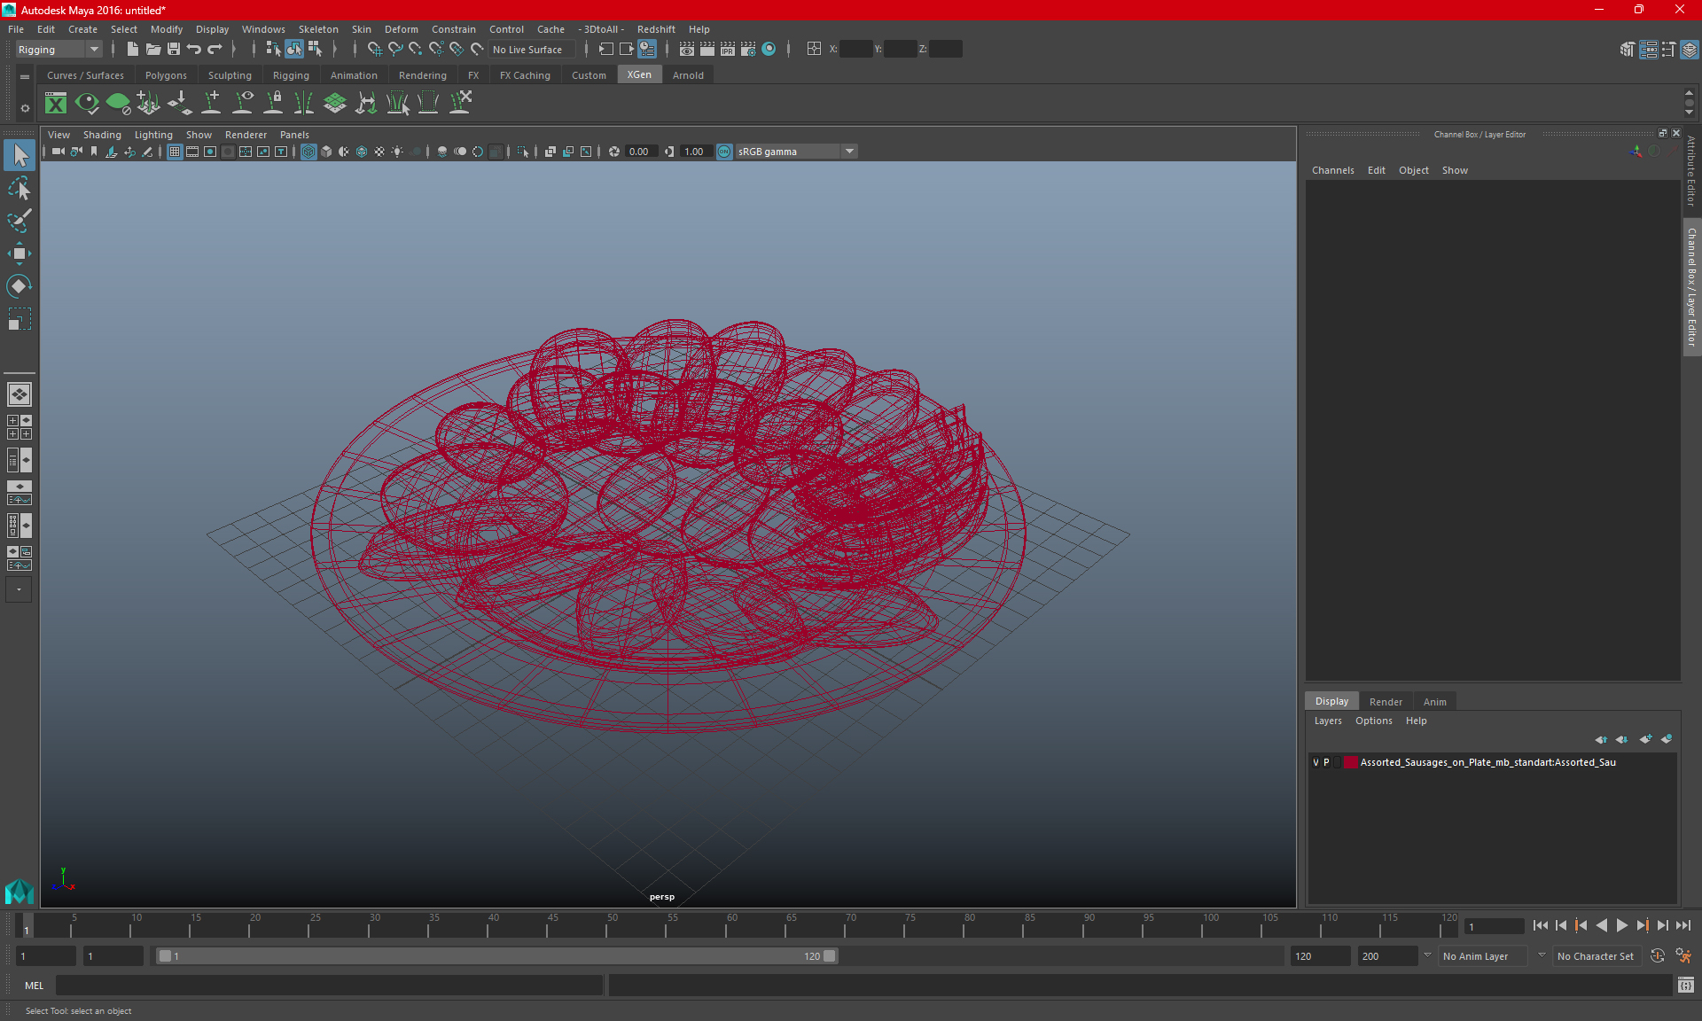
Task: Open a scene with folder icon
Action: 152,50
